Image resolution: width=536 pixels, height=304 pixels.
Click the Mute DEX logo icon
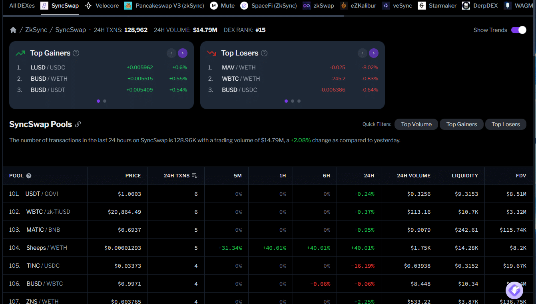click(214, 6)
